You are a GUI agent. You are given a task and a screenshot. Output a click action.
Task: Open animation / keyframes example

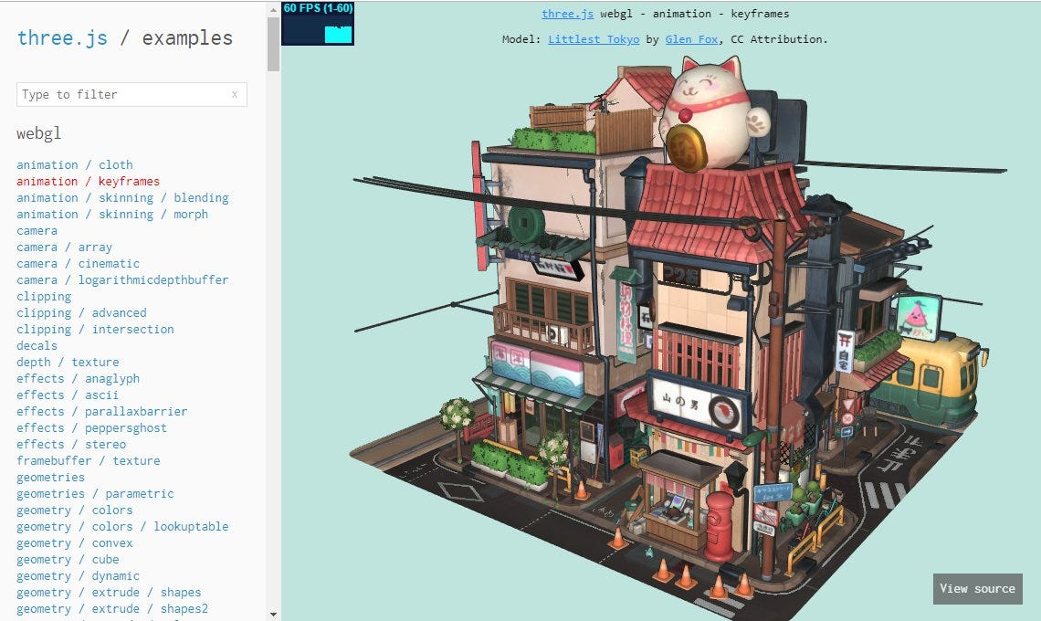pyautogui.click(x=88, y=182)
